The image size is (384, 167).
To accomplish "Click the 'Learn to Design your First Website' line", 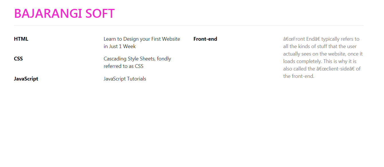I will pos(142,39).
